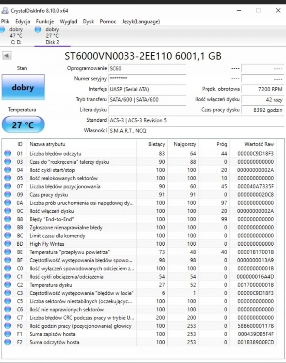
Task: Click the Własności field S.M.A.R.T., NCQ
Action: 196,131
